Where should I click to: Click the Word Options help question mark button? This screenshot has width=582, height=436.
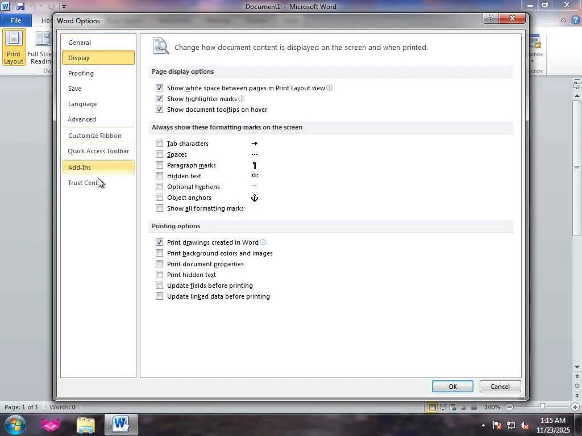pyautogui.click(x=490, y=18)
